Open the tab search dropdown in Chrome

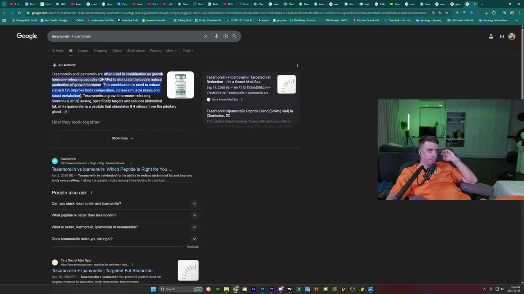click(5, 4)
